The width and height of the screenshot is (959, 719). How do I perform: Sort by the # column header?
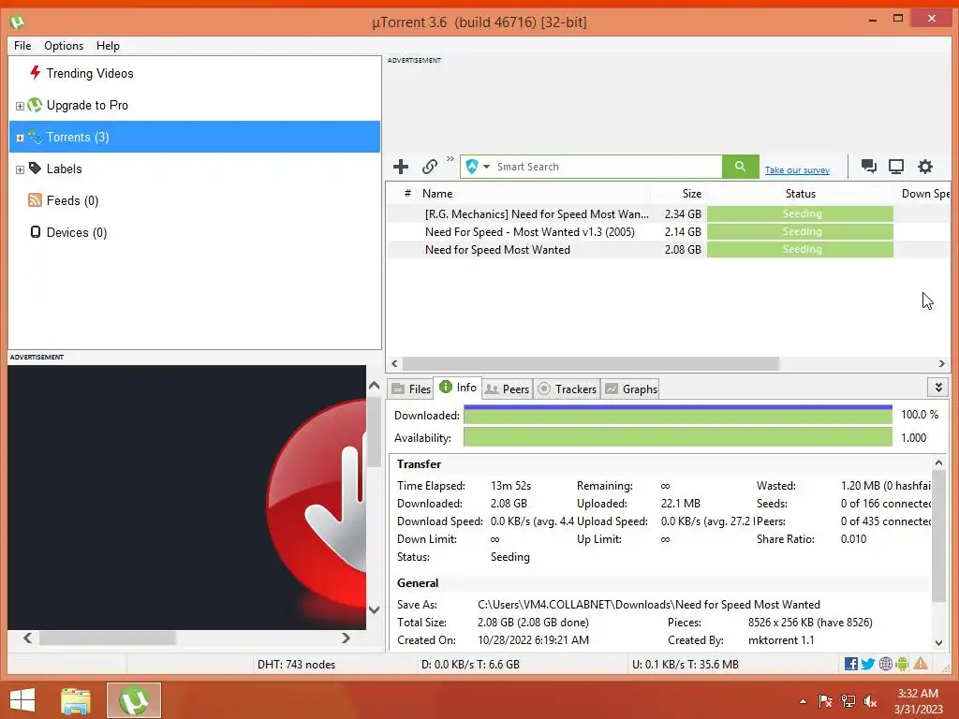(407, 193)
